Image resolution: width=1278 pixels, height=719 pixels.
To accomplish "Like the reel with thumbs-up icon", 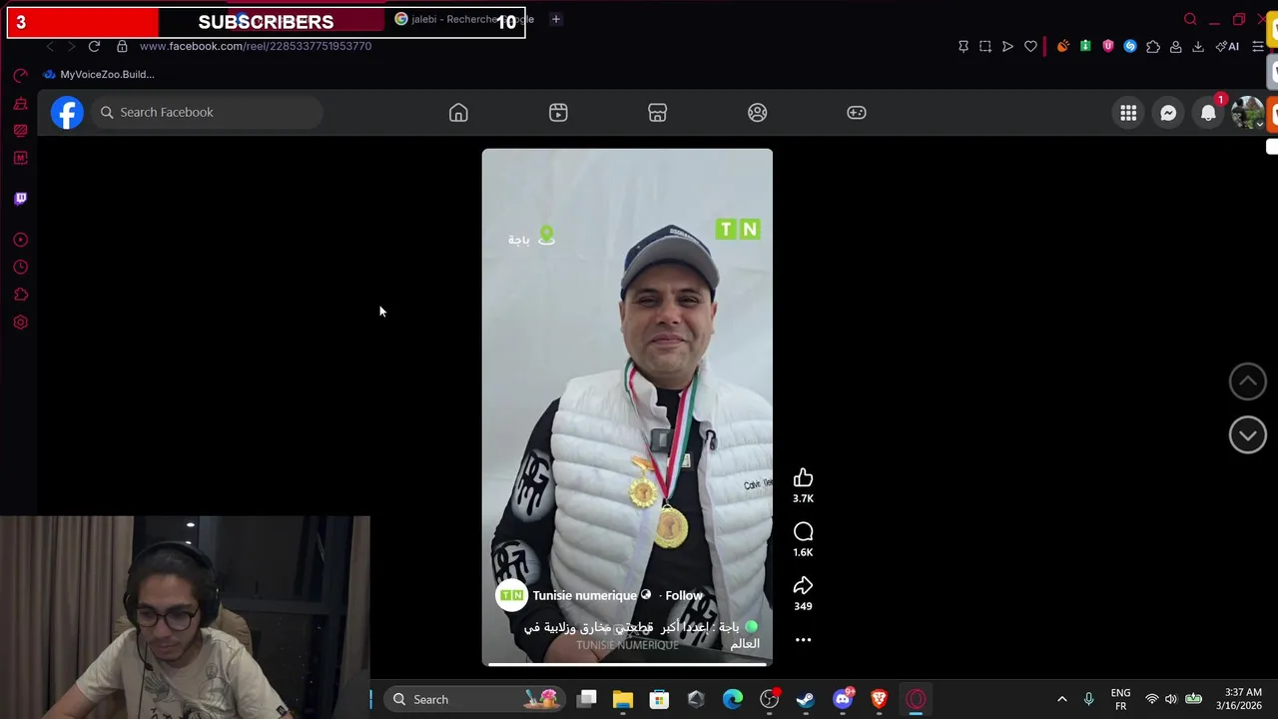I will pyautogui.click(x=803, y=478).
